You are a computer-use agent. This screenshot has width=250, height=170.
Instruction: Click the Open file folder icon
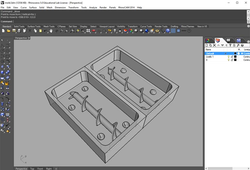pyautogui.click(x=9, y=31)
